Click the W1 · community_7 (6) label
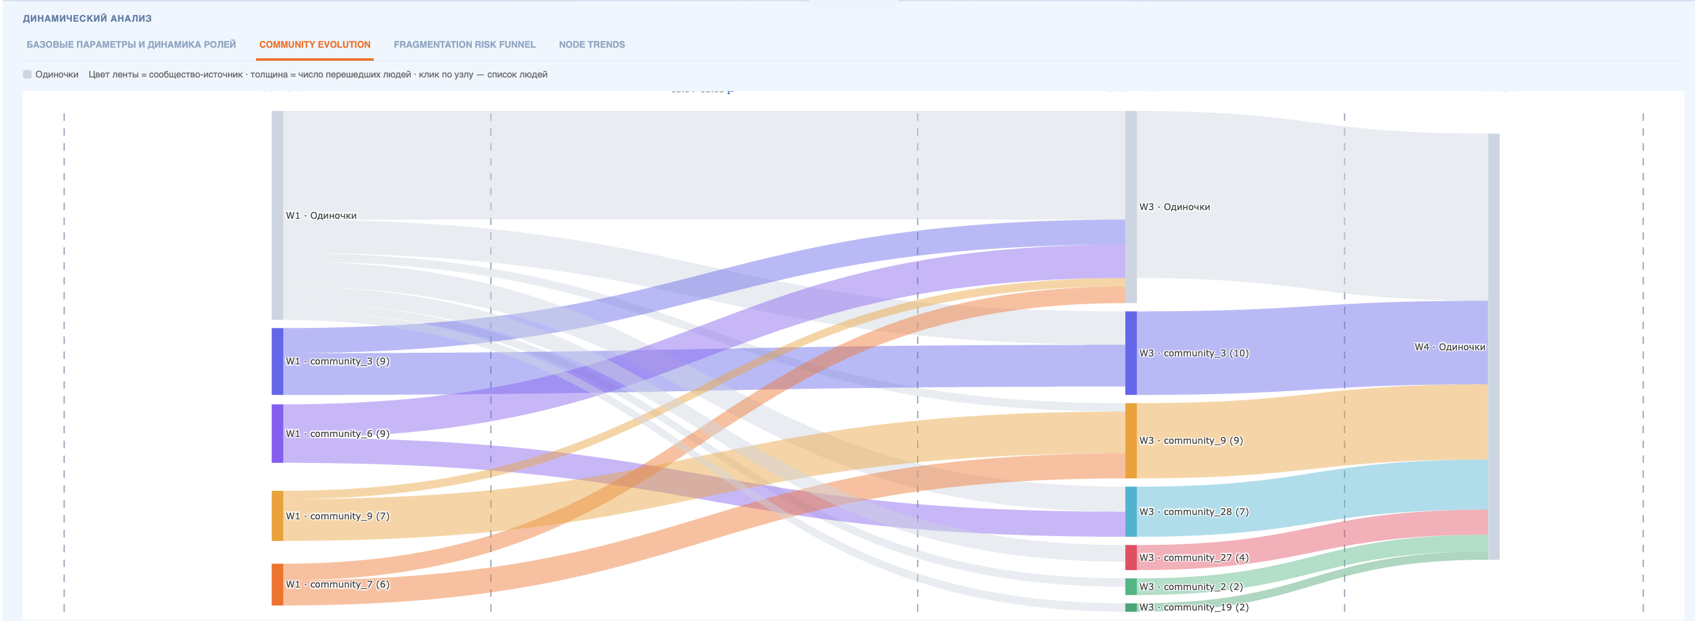 (337, 584)
